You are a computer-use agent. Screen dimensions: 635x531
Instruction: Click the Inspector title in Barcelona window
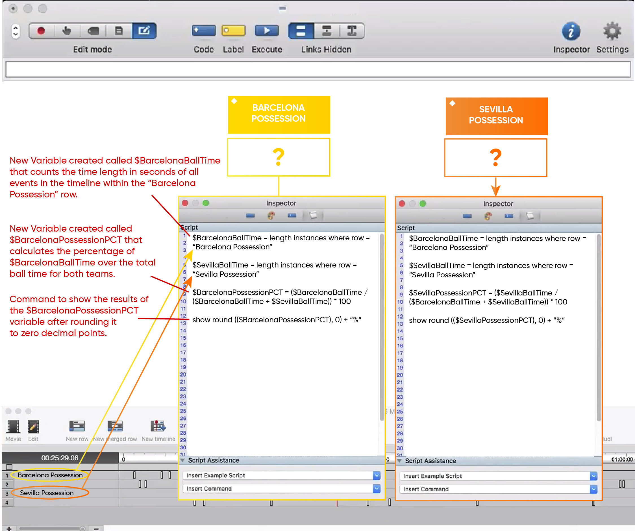(281, 203)
